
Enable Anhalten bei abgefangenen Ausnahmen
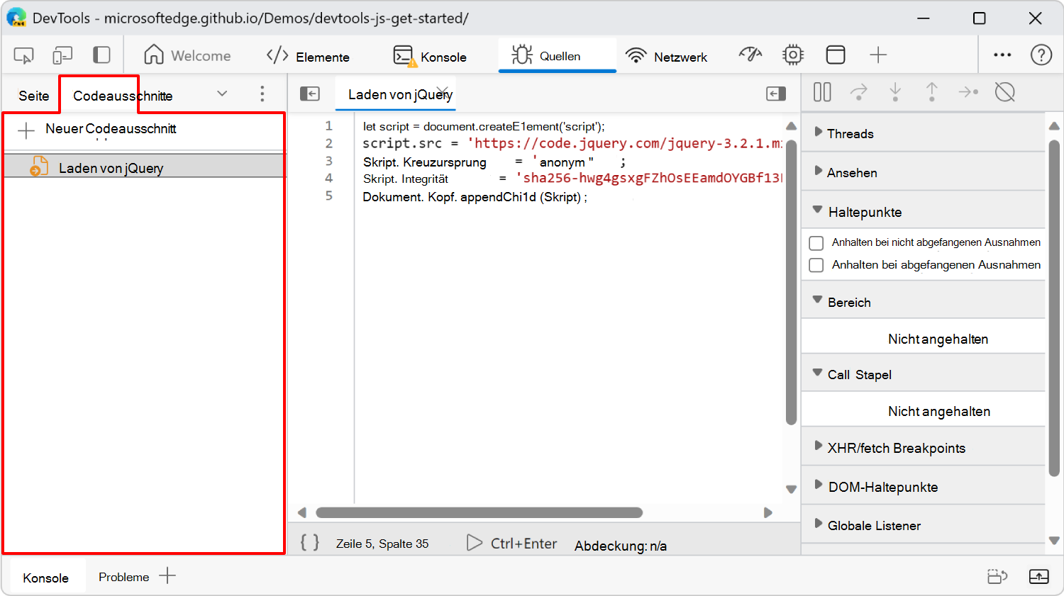coord(816,265)
